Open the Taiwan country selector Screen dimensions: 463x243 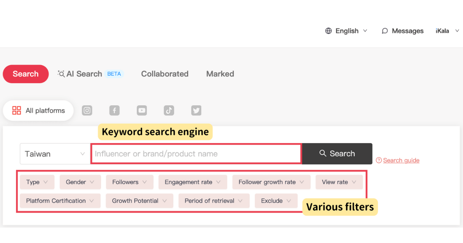coord(55,154)
